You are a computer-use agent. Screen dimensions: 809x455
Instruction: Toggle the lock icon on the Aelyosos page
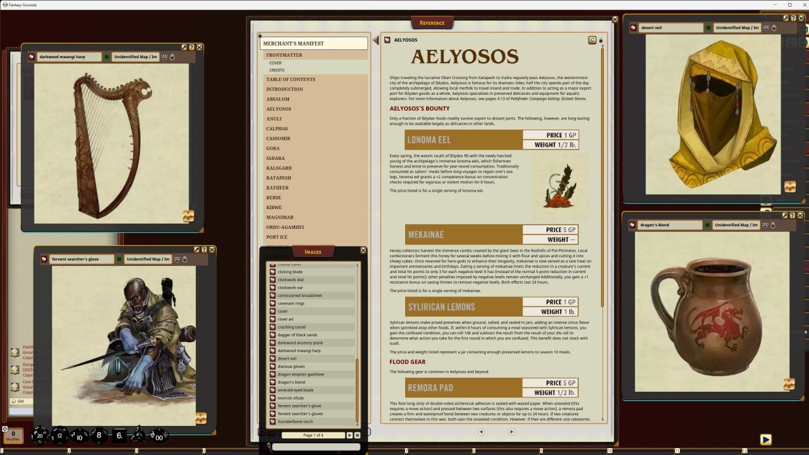tap(601, 39)
